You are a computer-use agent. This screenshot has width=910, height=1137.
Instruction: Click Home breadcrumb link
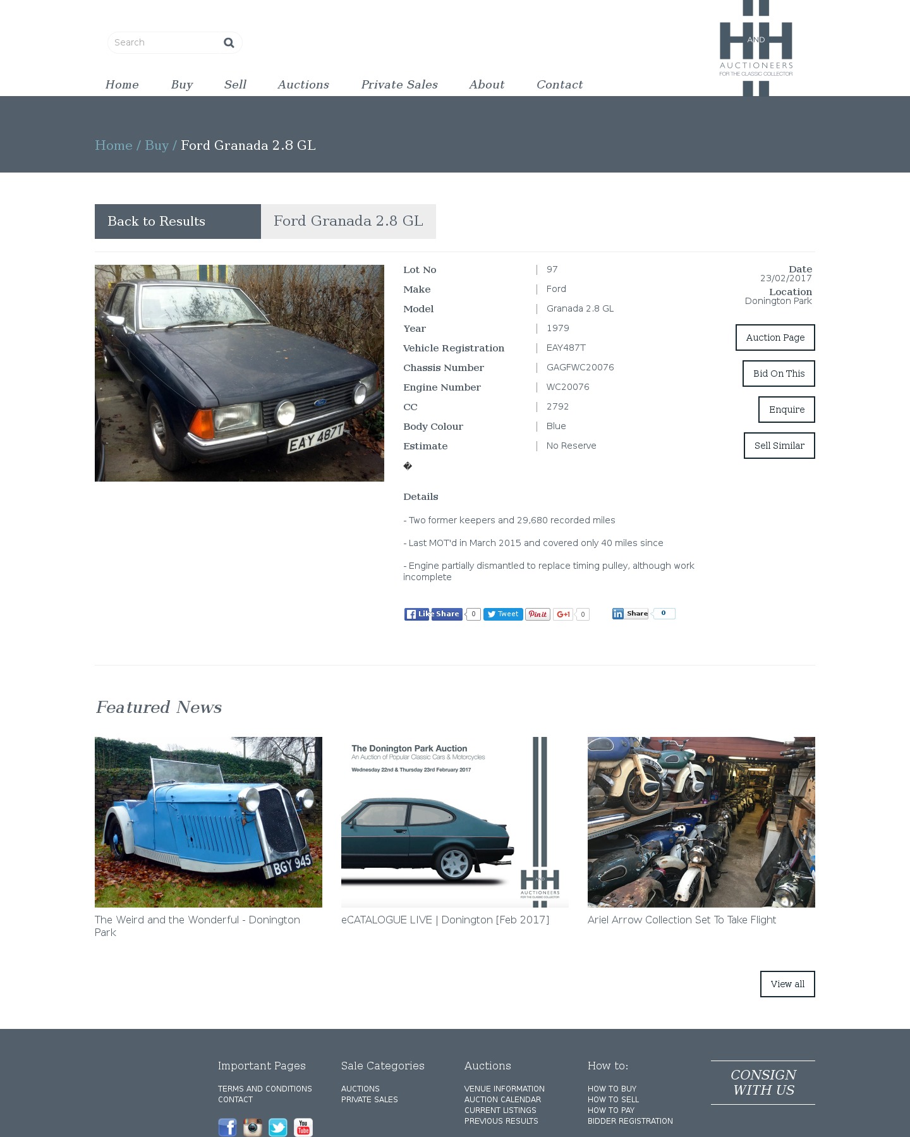pos(114,145)
